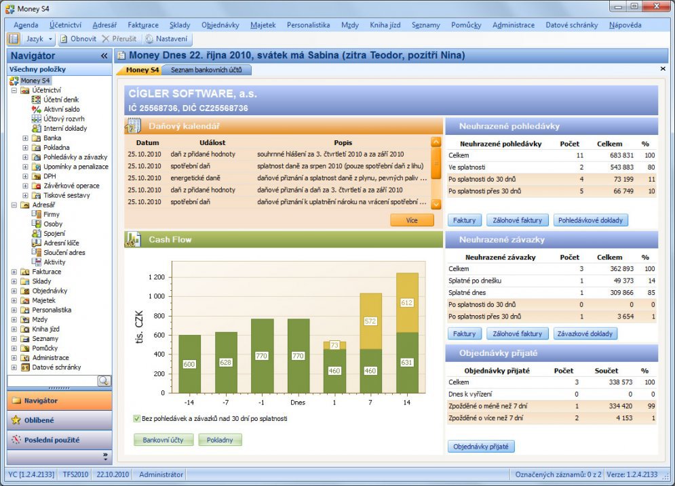Expand navigation pane options chevron at bottom
The height and width of the screenshot is (486, 675).
click(105, 456)
